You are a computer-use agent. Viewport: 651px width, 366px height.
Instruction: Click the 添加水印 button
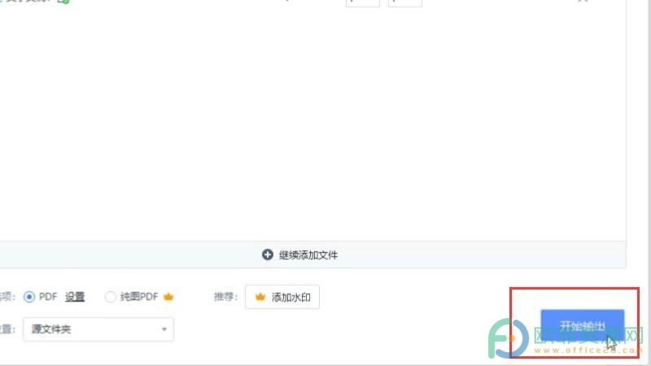[282, 297]
